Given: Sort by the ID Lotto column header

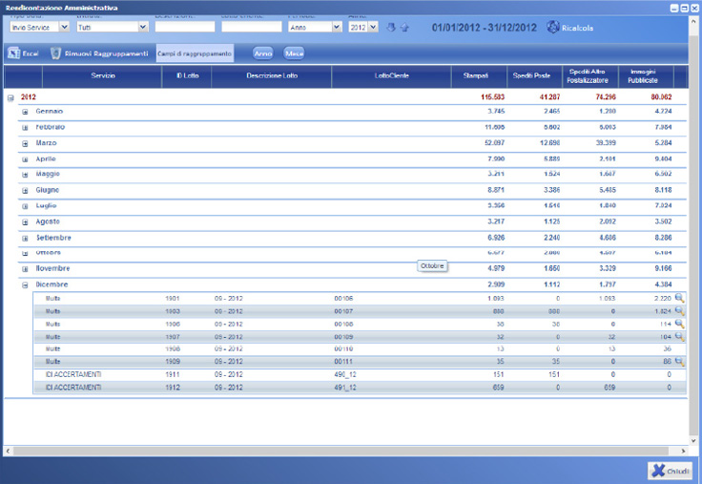Looking at the screenshot, I should 187,75.
